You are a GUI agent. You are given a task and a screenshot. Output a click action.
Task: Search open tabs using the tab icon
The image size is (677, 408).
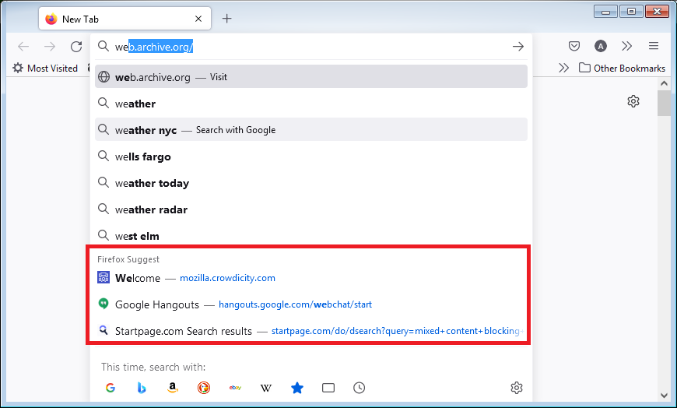click(328, 388)
